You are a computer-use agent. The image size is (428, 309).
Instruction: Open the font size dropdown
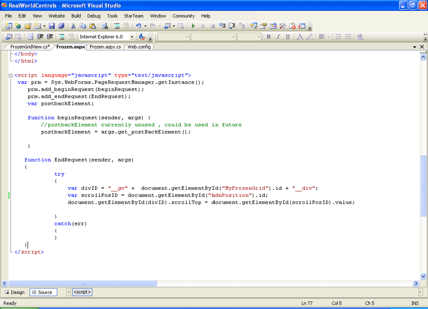tap(249, 36)
